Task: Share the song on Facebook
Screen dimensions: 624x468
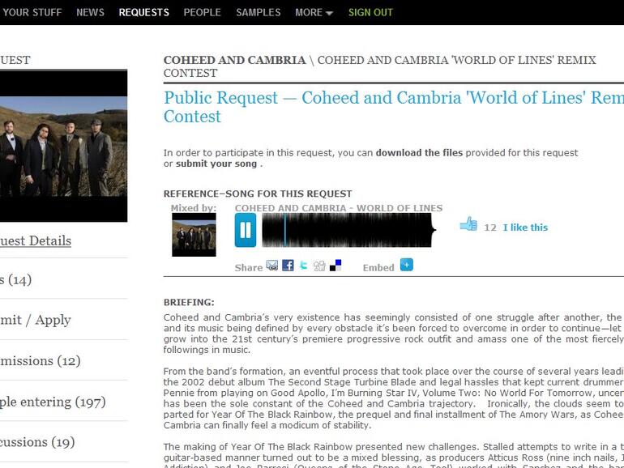Action: [x=288, y=266]
